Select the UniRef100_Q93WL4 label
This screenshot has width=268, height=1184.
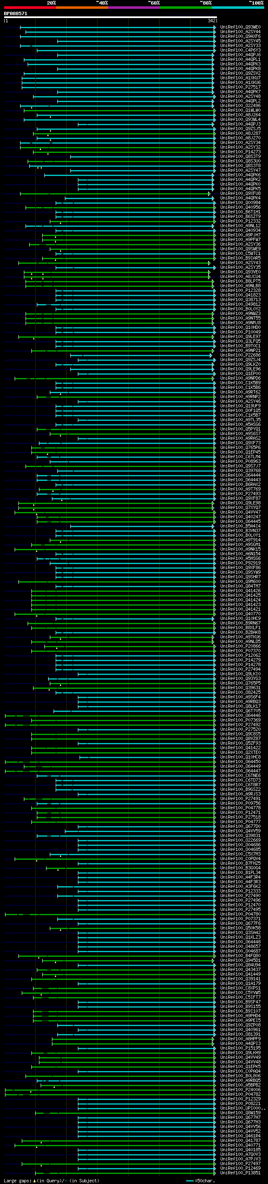[240, 120]
